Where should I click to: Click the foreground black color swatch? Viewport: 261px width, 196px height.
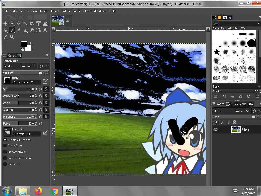[x=23, y=44]
